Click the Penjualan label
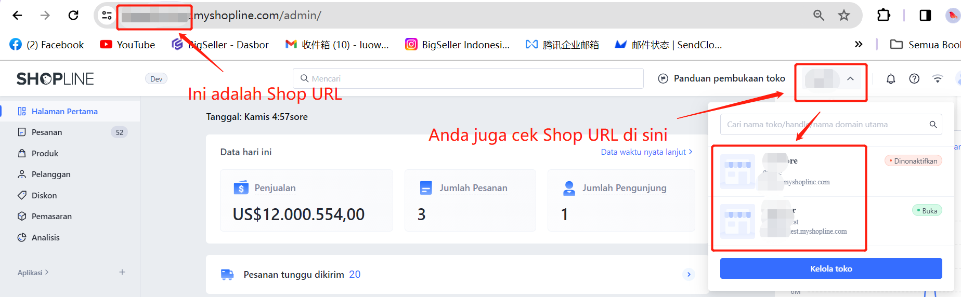 (x=275, y=188)
